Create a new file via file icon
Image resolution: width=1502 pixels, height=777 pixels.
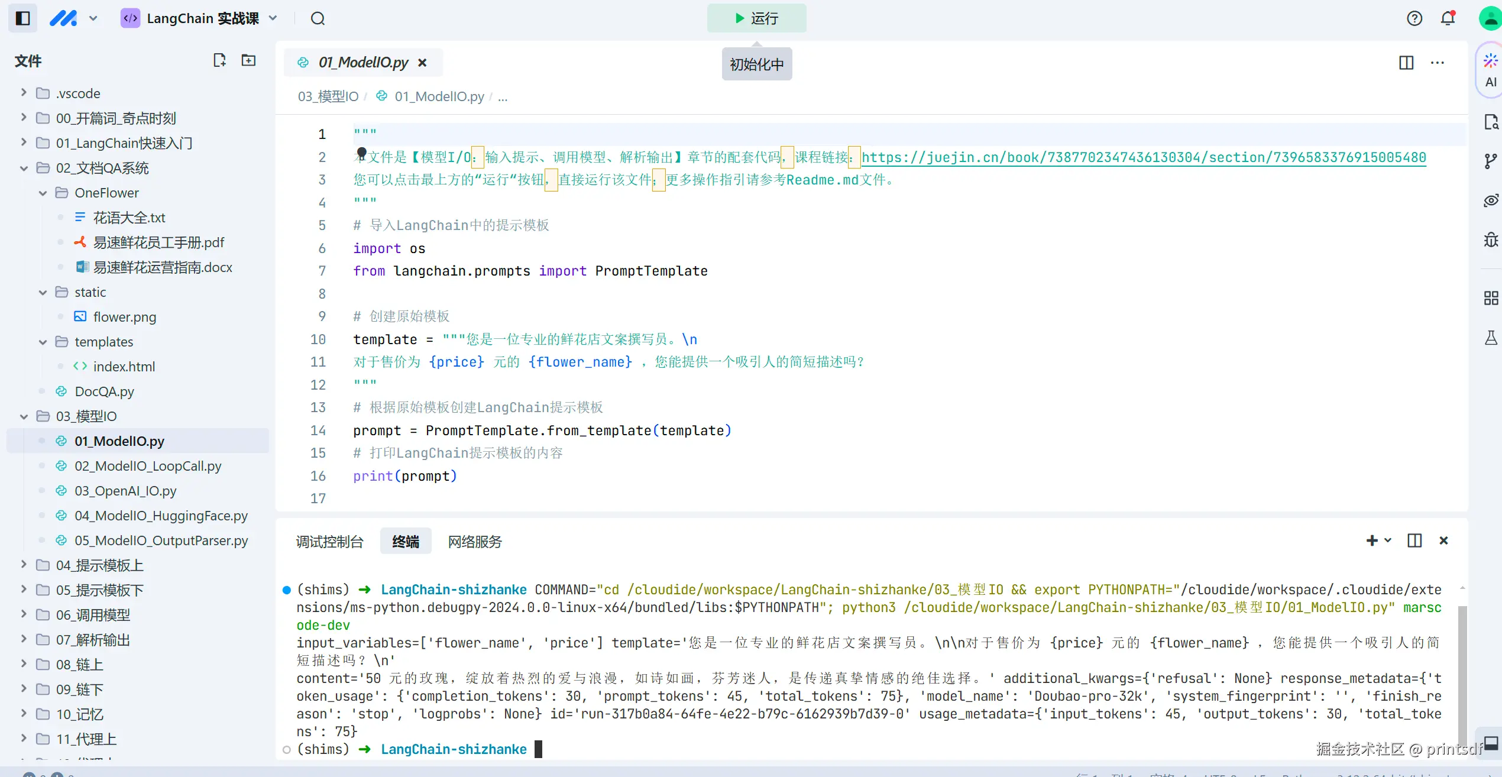pyautogui.click(x=219, y=60)
